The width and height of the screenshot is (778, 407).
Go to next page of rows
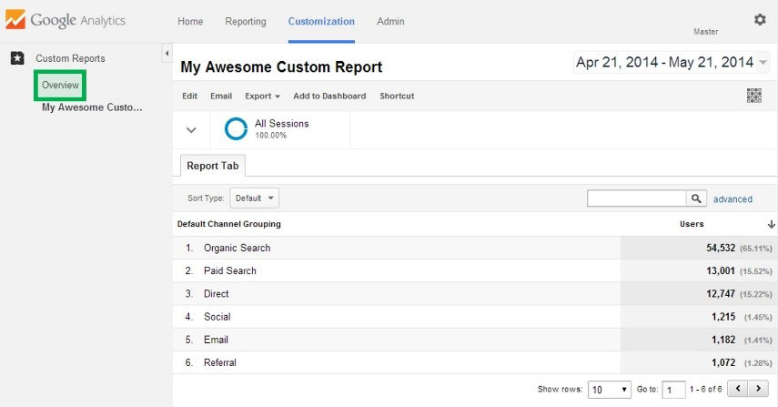coord(758,388)
